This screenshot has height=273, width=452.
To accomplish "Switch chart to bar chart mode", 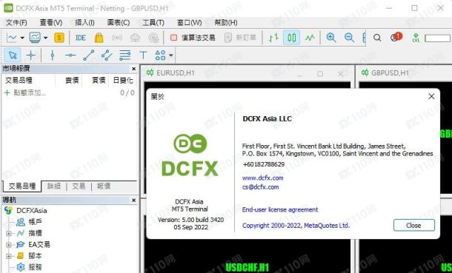I will [x=273, y=38].
